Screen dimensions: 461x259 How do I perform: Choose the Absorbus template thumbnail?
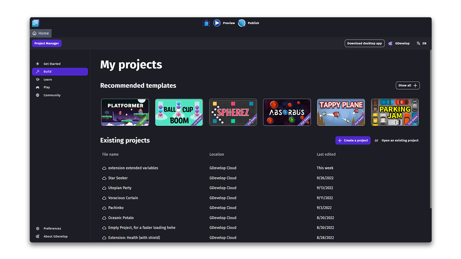[287, 112]
